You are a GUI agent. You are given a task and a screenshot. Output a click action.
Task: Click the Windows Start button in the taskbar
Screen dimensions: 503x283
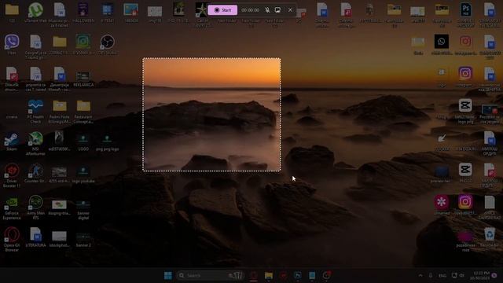[167, 275]
